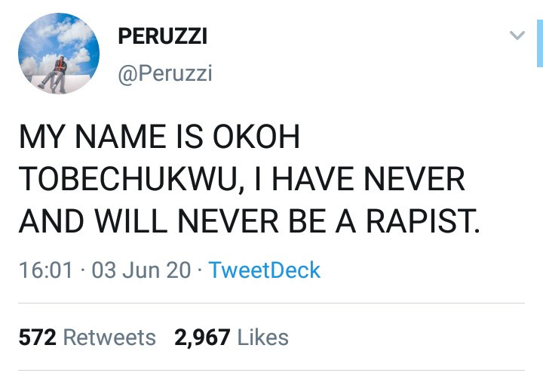Click the number 572 in the stats

point(37,337)
